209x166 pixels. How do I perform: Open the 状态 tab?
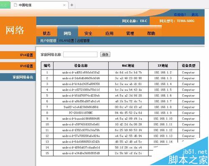[47, 33]
